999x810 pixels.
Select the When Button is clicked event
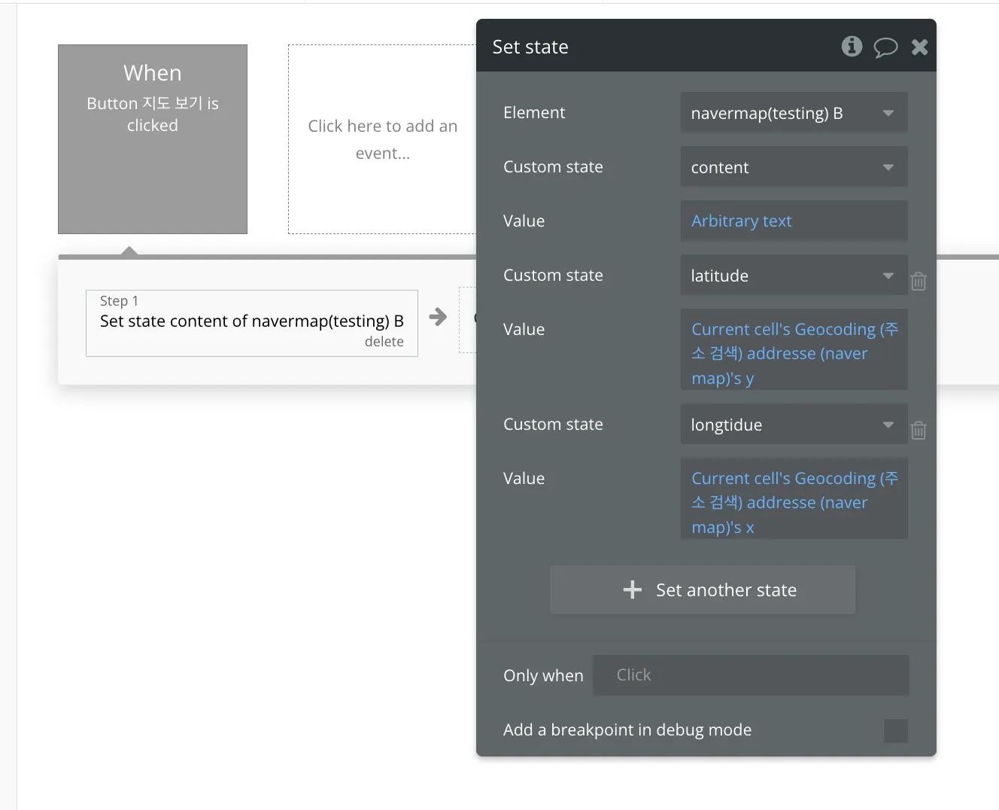click(x=153, y=139)
